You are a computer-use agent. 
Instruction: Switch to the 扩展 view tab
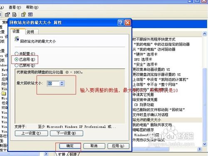pos(62,154)
